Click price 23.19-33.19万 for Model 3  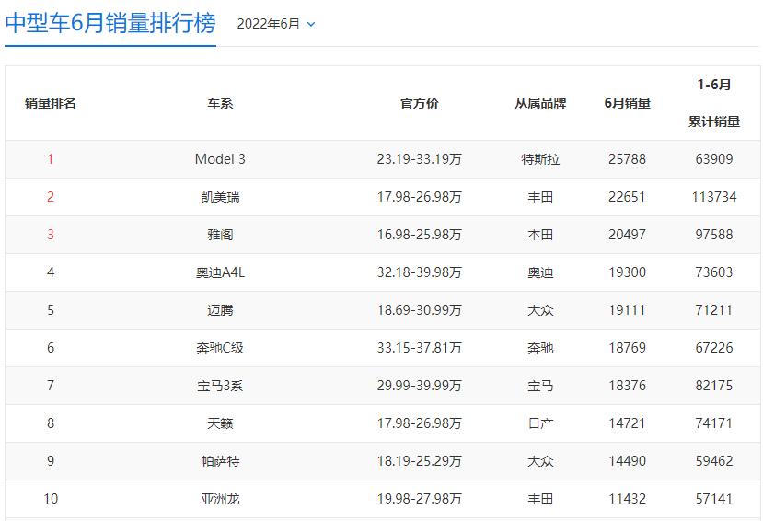tap(419, 159)
